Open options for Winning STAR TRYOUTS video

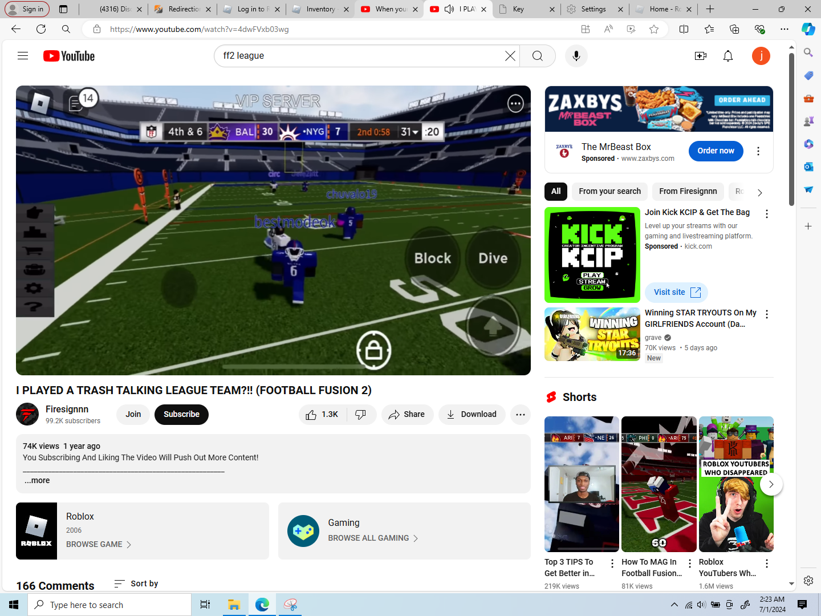tap(767, 314)
